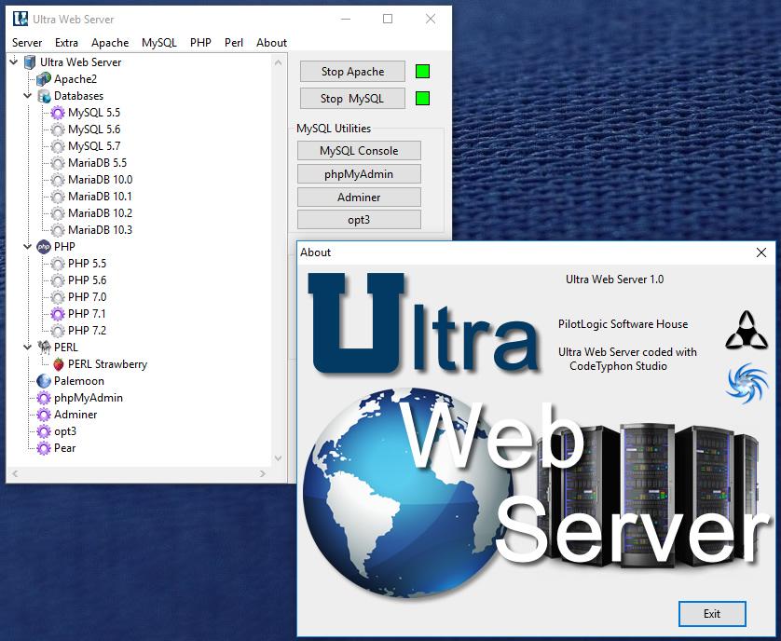Collapse the PERL tree node
The width and height of the screenshot is (781, 641).
pyautogui.click(x=27, y=347)
